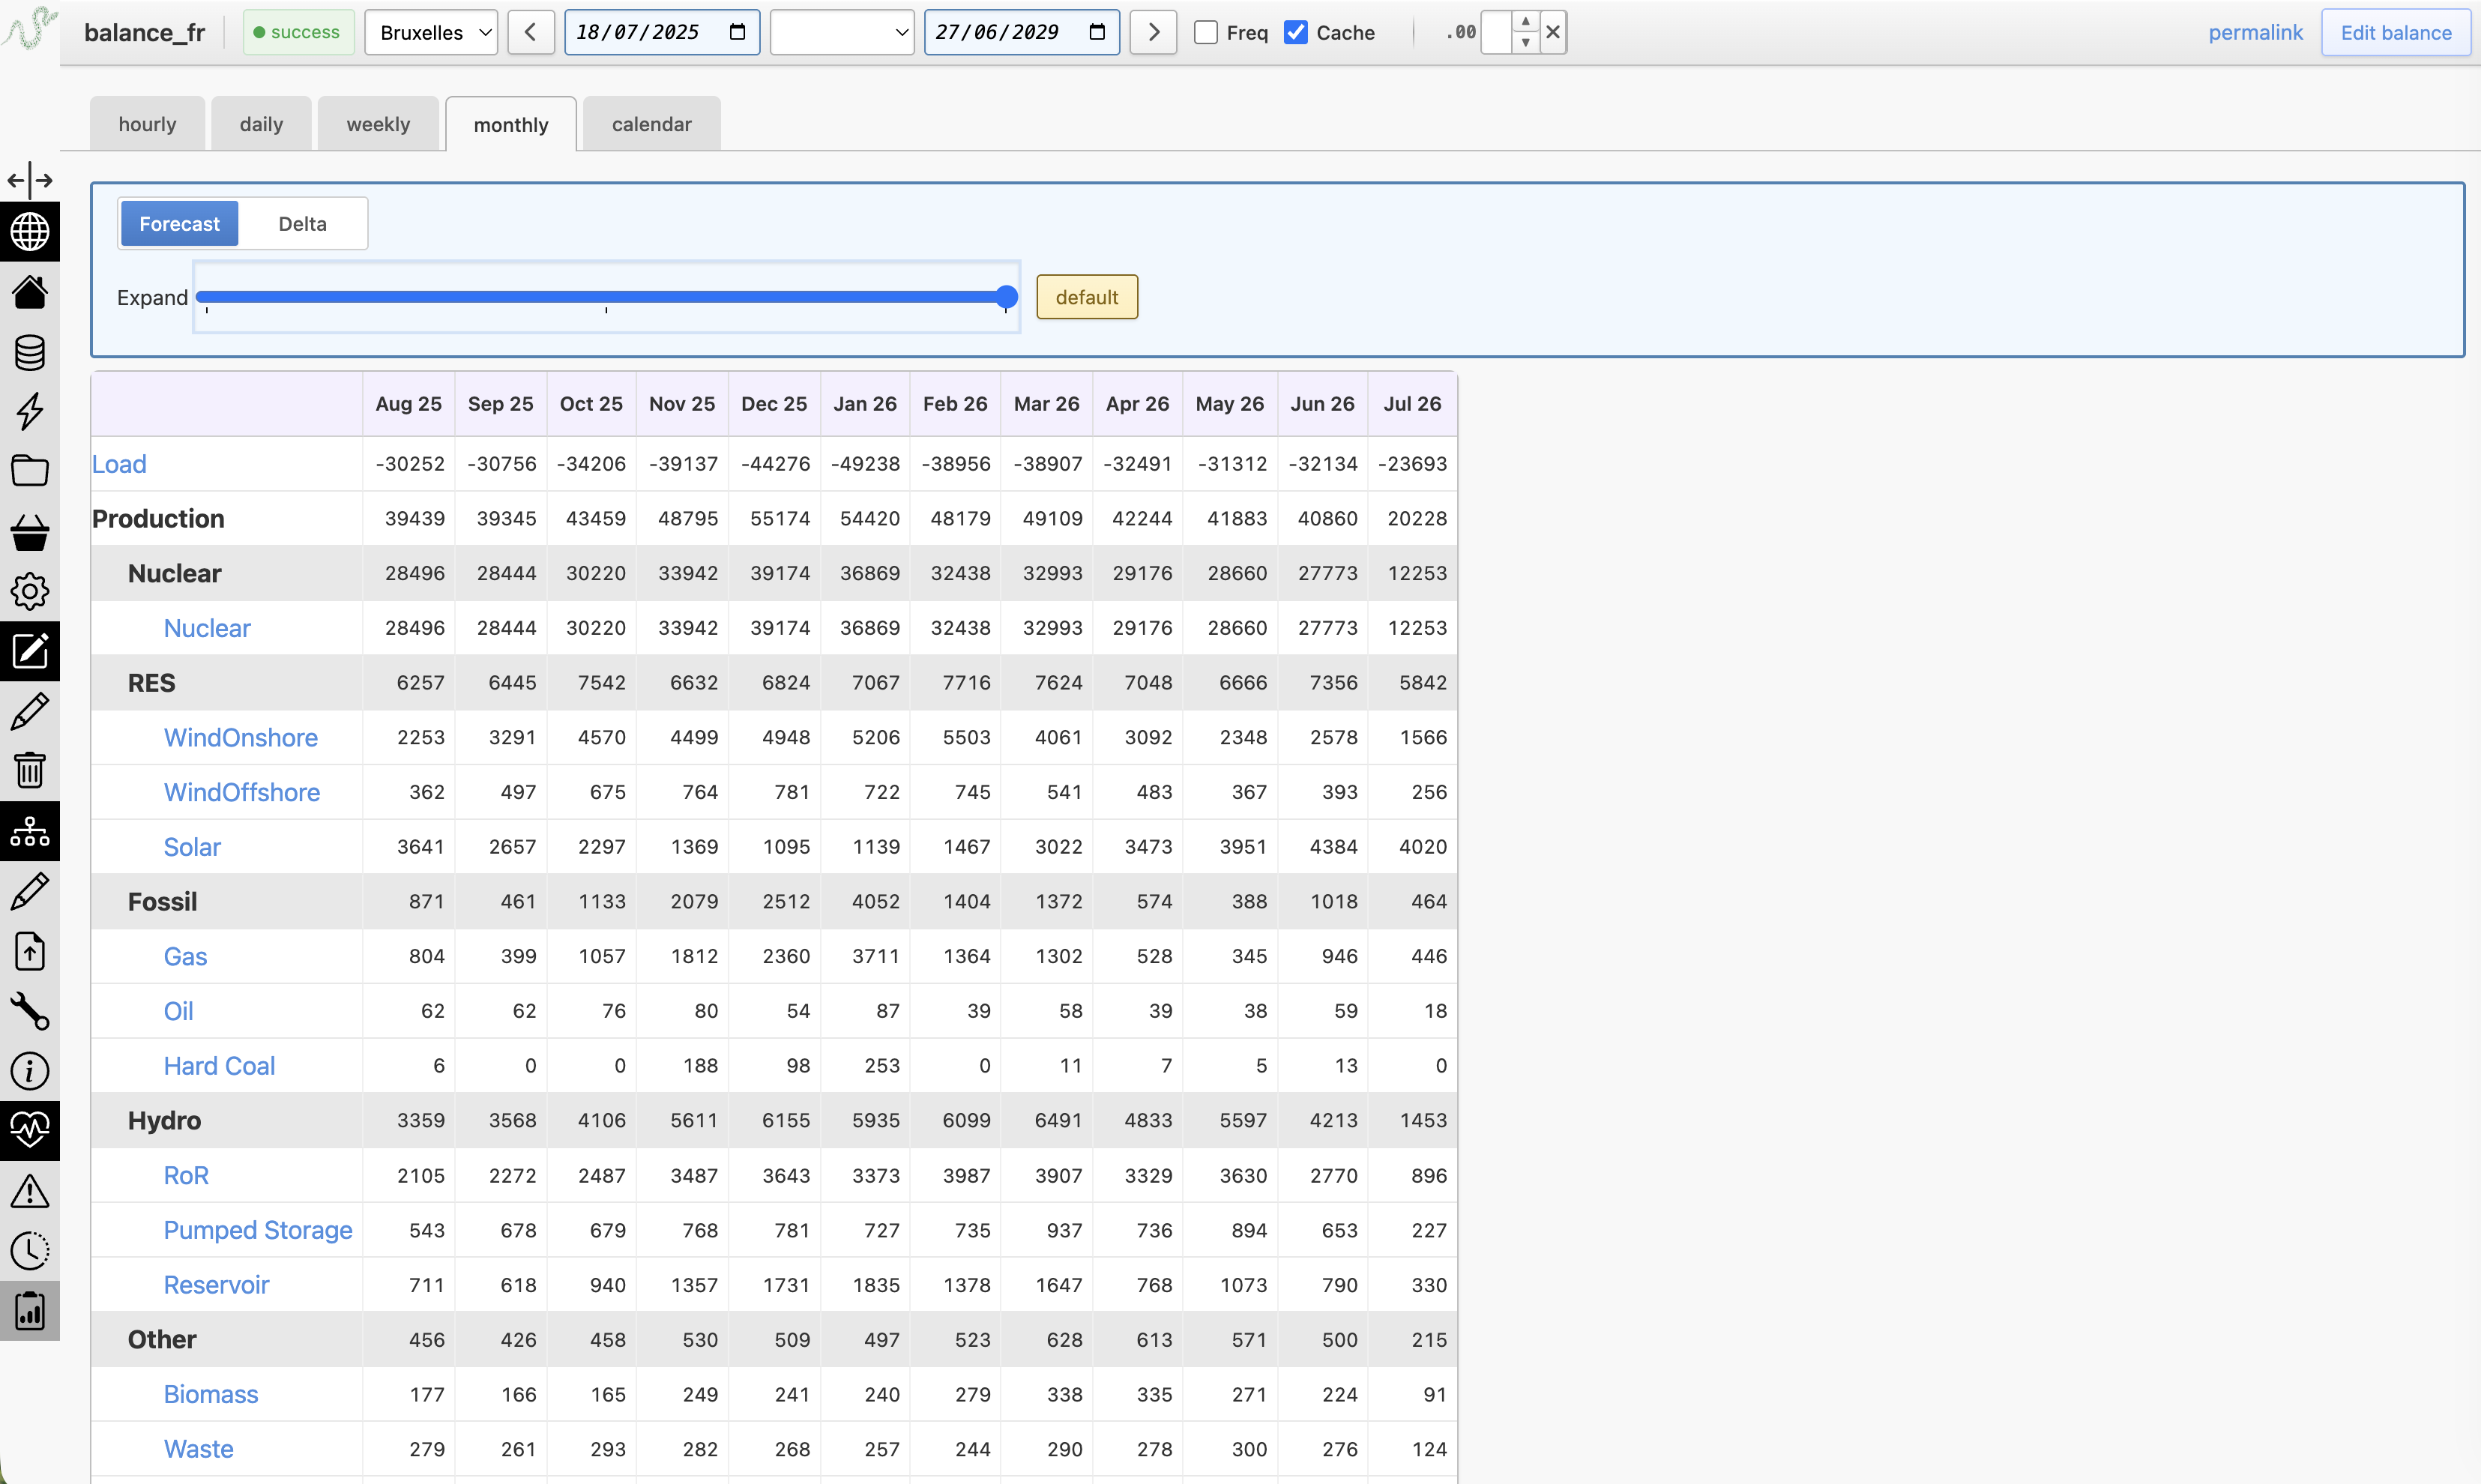Image resolution: width=2481 pixels, height=1484 pixels.
Task: Click the X button next to decimal stepper
Action: click(x=1553, y=32)
